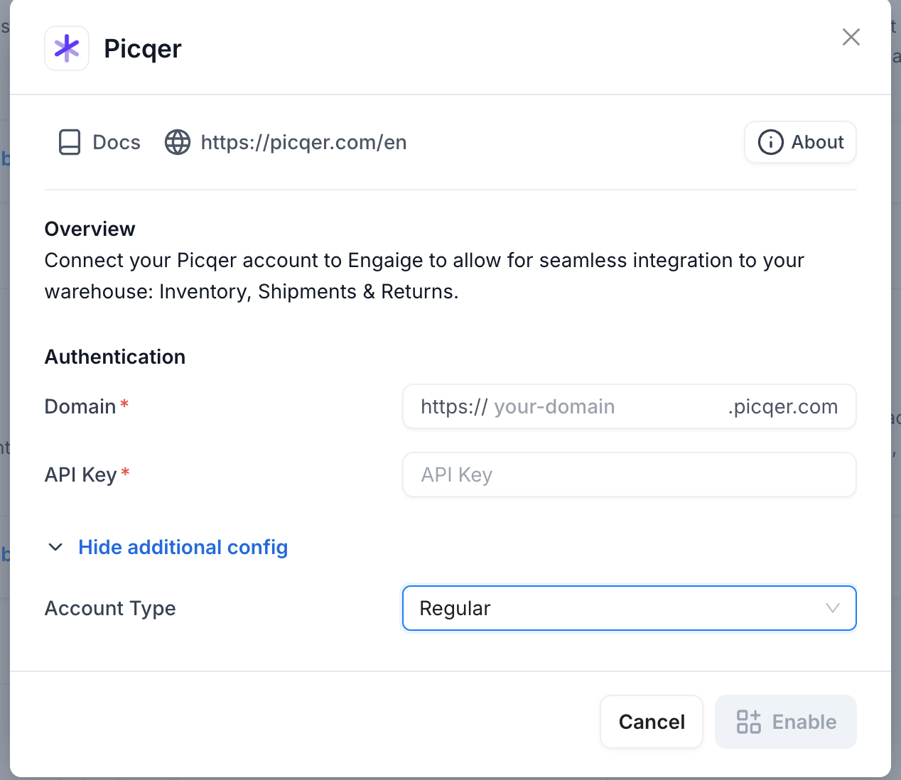Image resolution: width=901 pixels, height=780 pixels.
Task: Click the .picqer.com suffix in Domain field
Action: click(783, 406)
